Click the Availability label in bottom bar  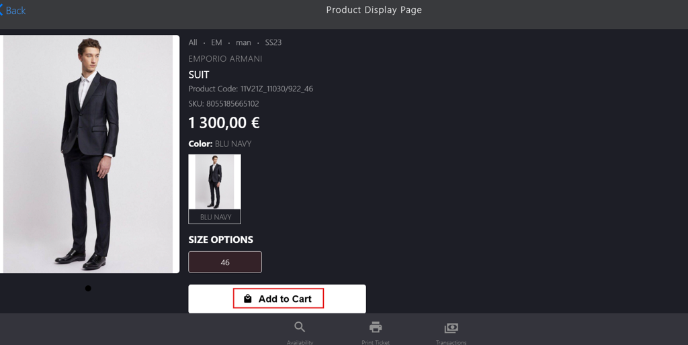300,342
